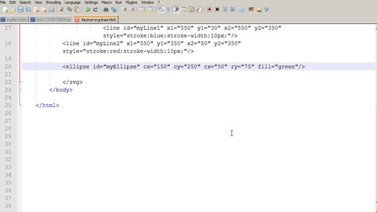
Task: Open the Window menu
Action: point(147,2)
